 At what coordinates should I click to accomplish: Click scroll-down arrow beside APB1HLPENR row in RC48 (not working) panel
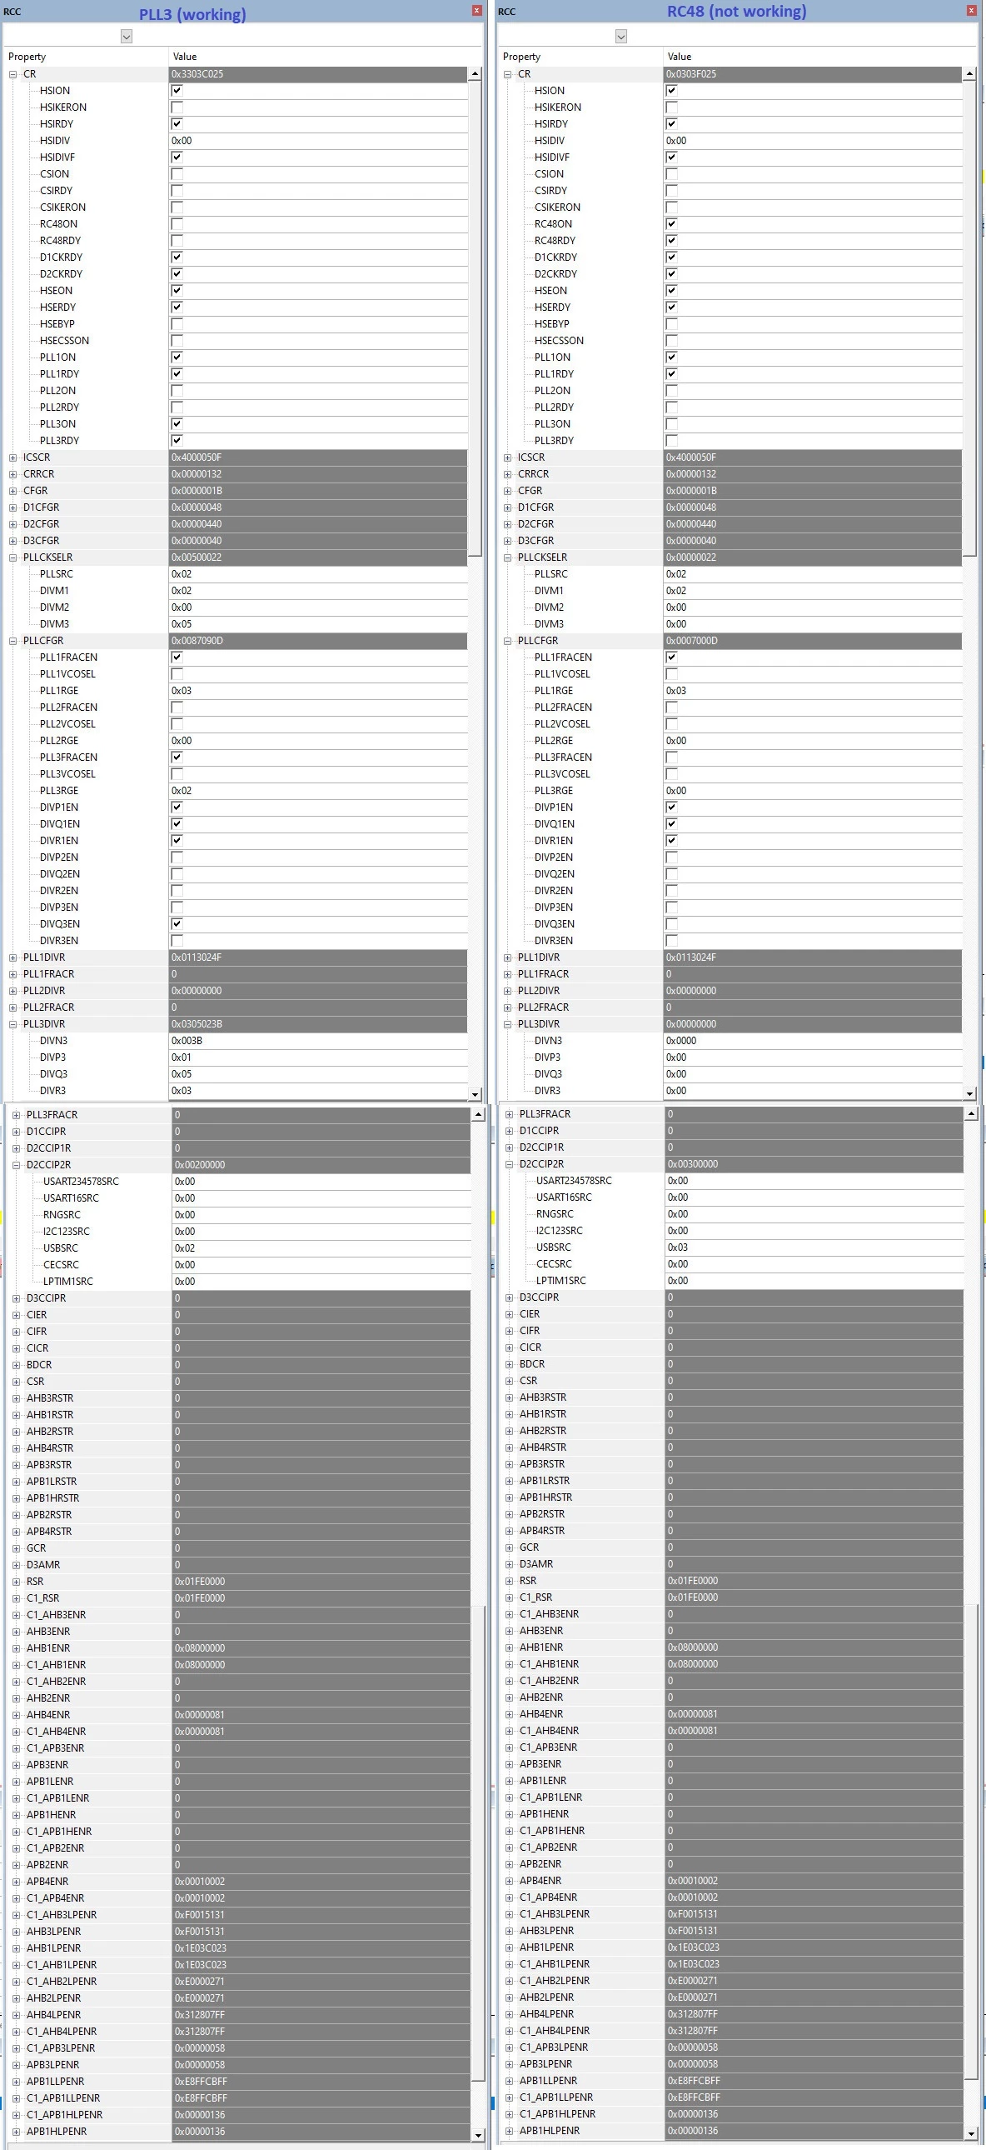pyautogui.click(x=971, y=2134)
